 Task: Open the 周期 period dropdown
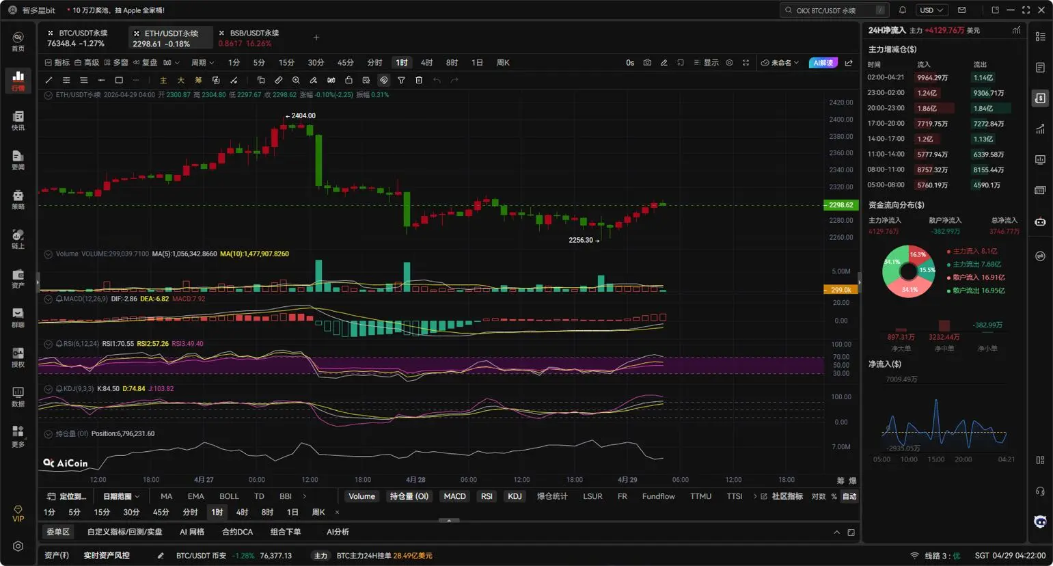[202, 62]
